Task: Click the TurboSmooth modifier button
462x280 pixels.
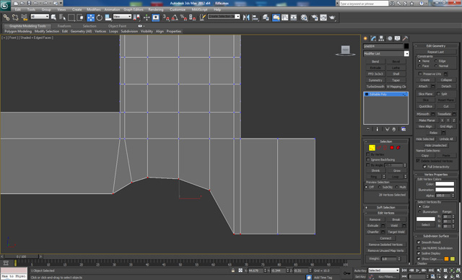Action: [x=375, y=87]
